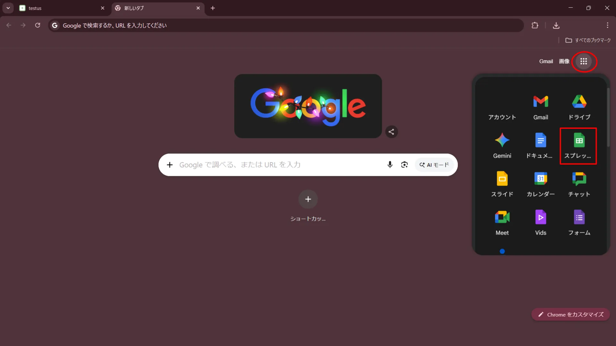Click the Google G icon in address bar

(x=55, y=25)
